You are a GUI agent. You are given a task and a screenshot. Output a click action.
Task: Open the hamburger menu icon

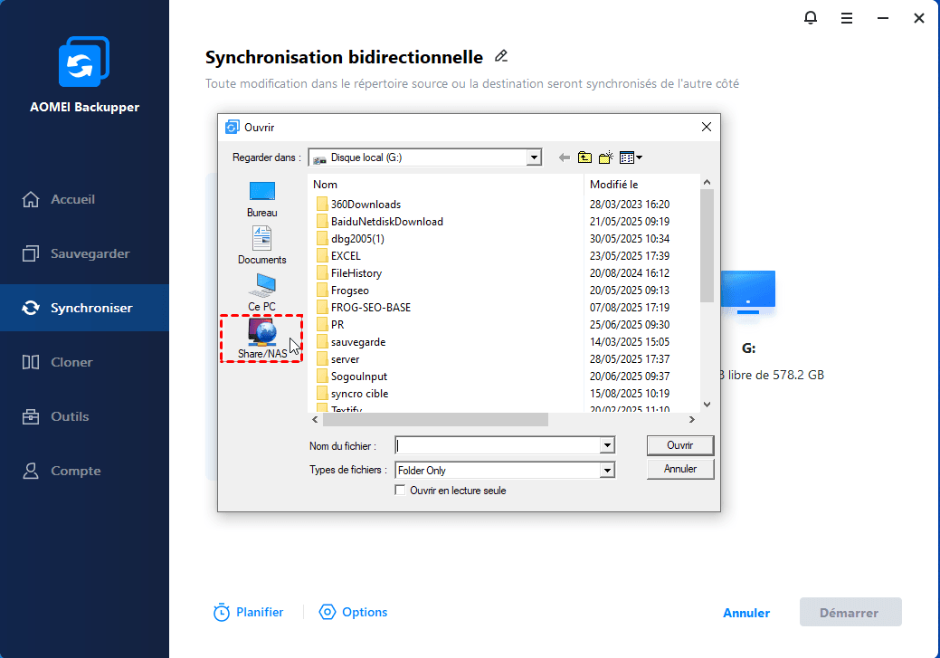tap(847, 19)
